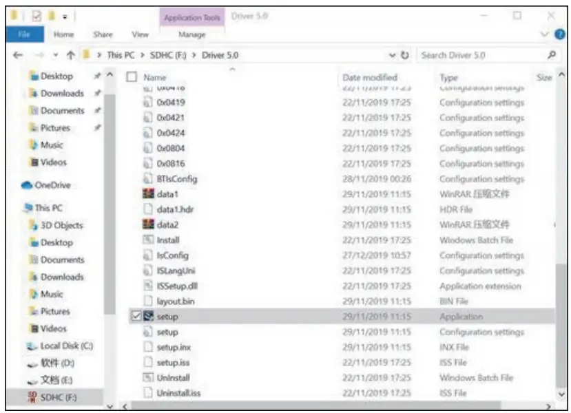Refresh the Driver 5.0 folder
Screen dimensions: 571x413
[x=404, y=55]
